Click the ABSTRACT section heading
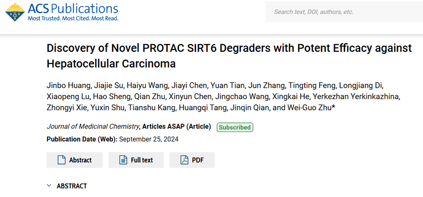The height and width of the screenshot is (197, 423). pyautogui.click(x=72, y=186)
